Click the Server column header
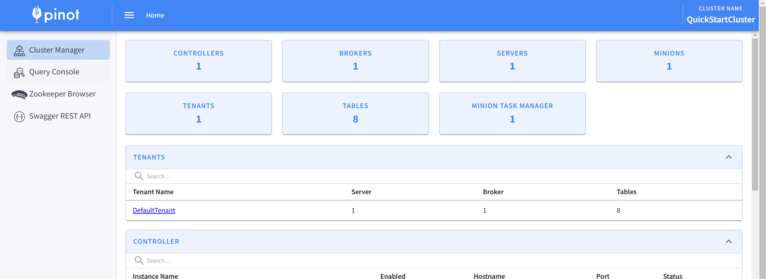 361,192
